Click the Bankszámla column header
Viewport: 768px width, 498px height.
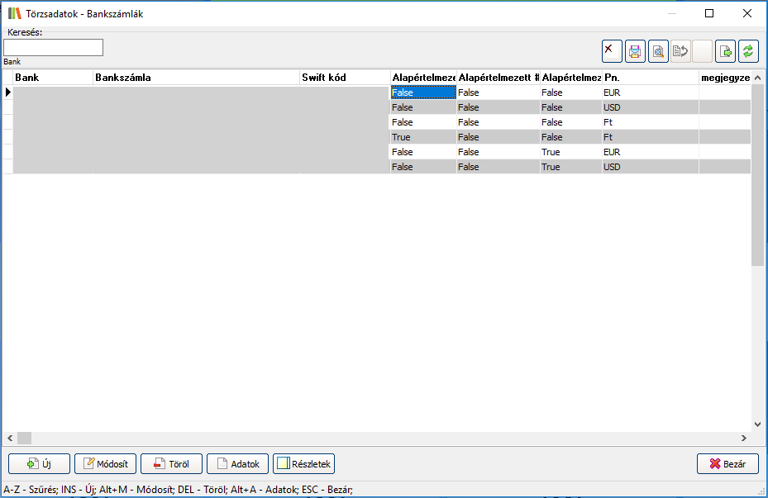click(196, 78)
